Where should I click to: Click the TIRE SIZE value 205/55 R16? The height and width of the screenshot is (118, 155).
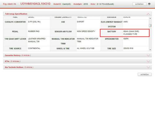coord(128,48)
